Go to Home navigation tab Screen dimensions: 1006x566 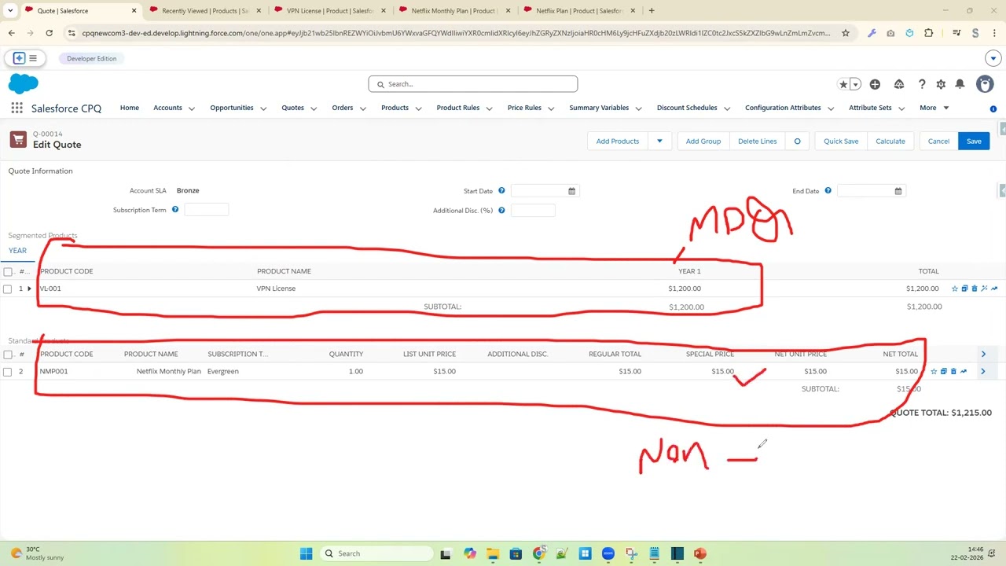pos(129,108)
